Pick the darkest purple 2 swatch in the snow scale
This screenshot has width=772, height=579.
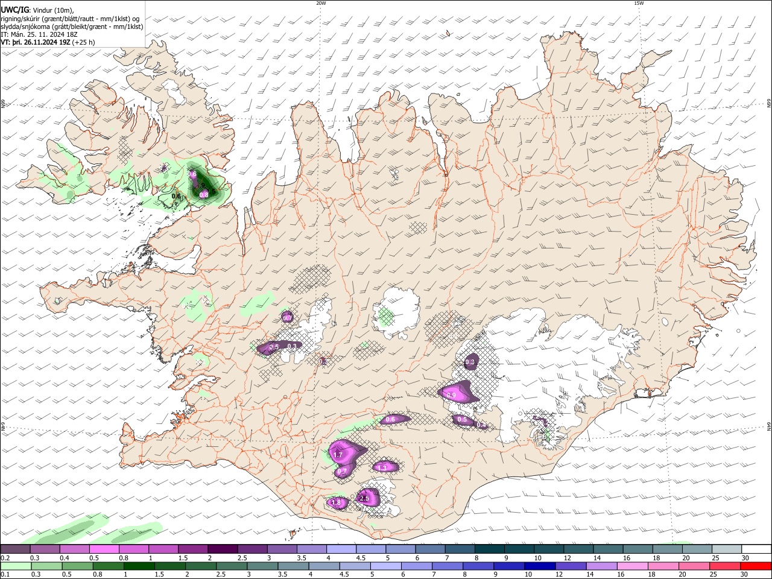click(x=223, y=549)
